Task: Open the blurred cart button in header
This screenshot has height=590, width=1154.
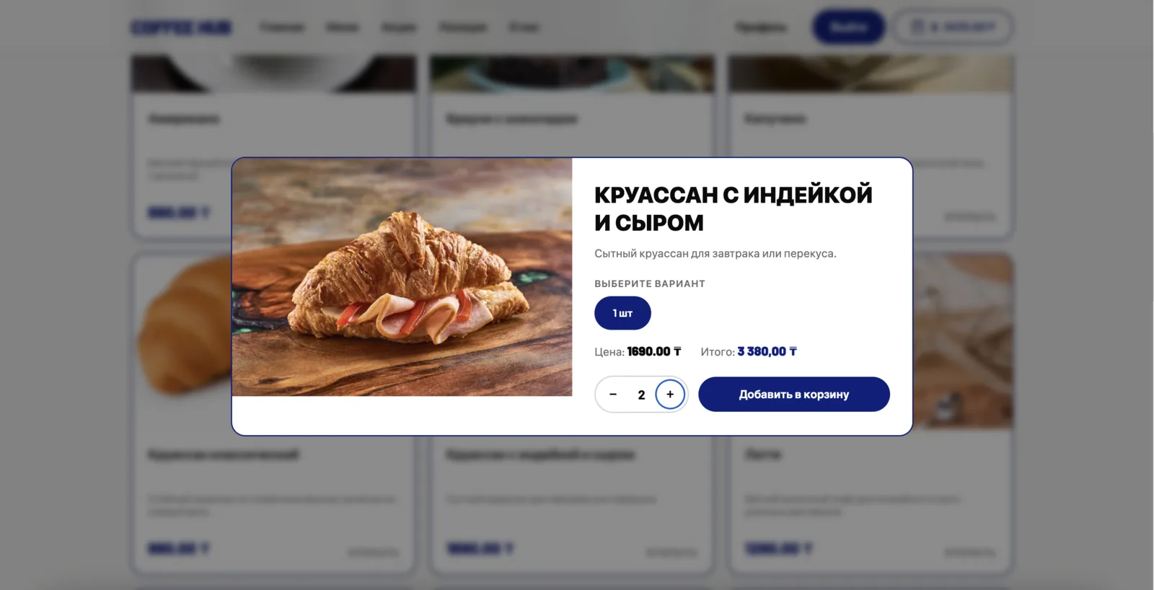Action: click(x=953, y=27)
